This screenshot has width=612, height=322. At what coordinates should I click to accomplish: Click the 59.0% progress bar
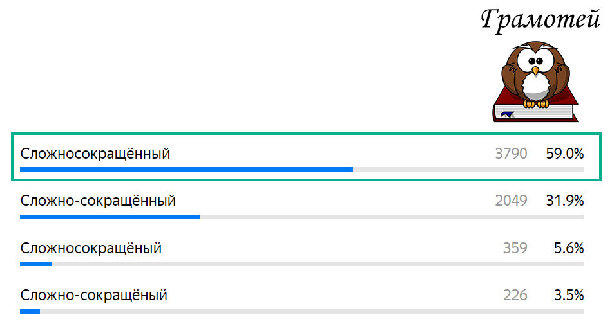[301, 170]
